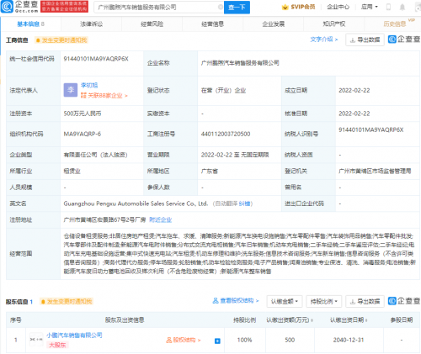Click the legal representative avatar icon 李
The height and width of the screenshot is (354, 421).
click(71, 90)
